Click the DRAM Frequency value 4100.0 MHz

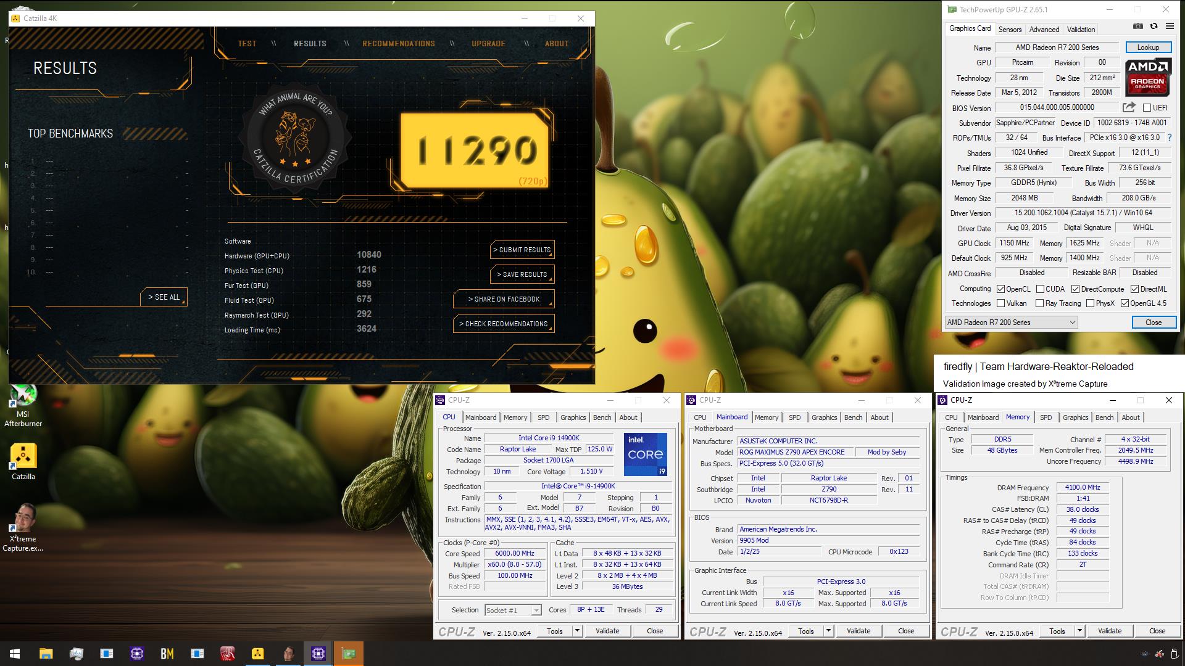click(x=1083, y=487)
